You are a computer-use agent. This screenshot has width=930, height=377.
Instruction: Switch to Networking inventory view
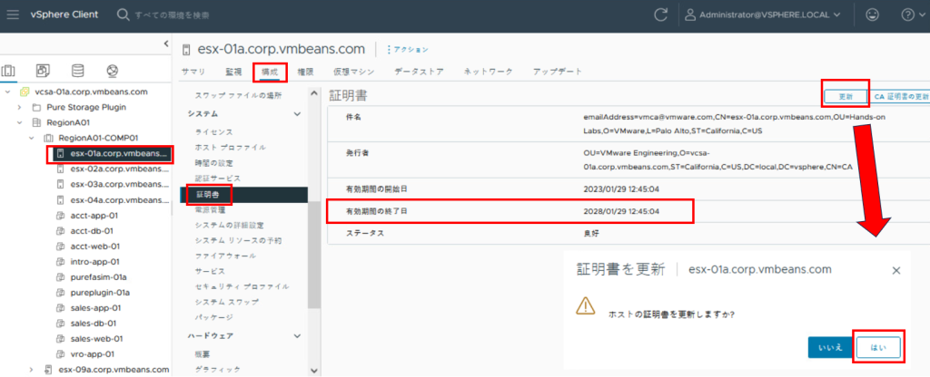112,71
